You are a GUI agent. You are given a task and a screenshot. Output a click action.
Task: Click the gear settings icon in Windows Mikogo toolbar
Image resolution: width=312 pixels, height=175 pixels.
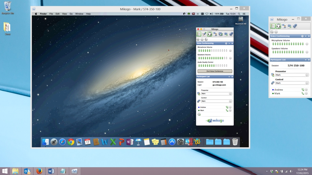click(295, 26)
